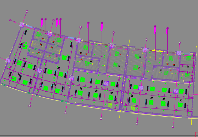Select the yellow-green hatched block right of the central corridor
Viewport: 198px width, 137px height.
(133, 108)
